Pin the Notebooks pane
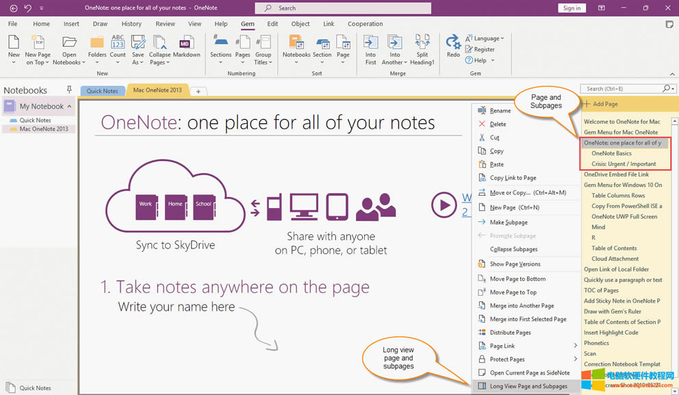679x395 pixels. coord(69,90)
